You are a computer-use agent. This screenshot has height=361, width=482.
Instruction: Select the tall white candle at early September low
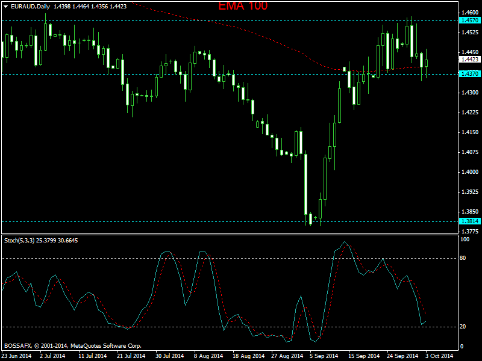click(305, 187)
